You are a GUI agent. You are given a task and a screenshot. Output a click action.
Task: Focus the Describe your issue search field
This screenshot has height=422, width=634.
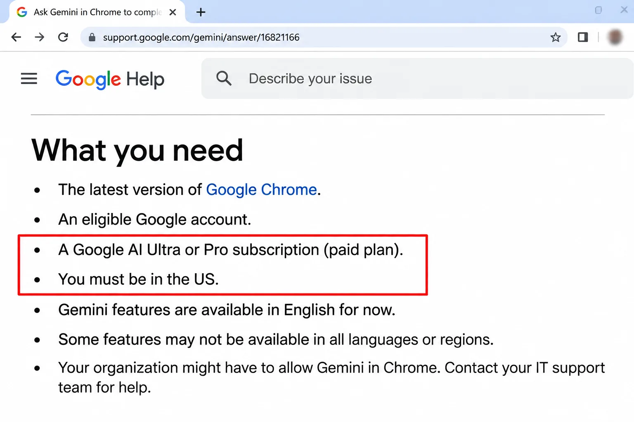pos(417,78)
